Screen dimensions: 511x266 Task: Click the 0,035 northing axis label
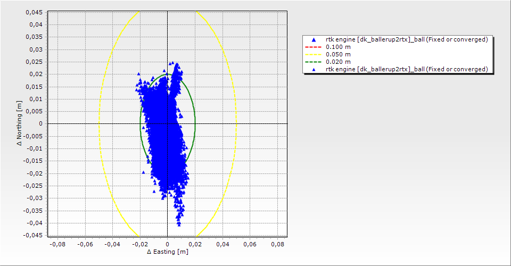(x=34, y=37)
